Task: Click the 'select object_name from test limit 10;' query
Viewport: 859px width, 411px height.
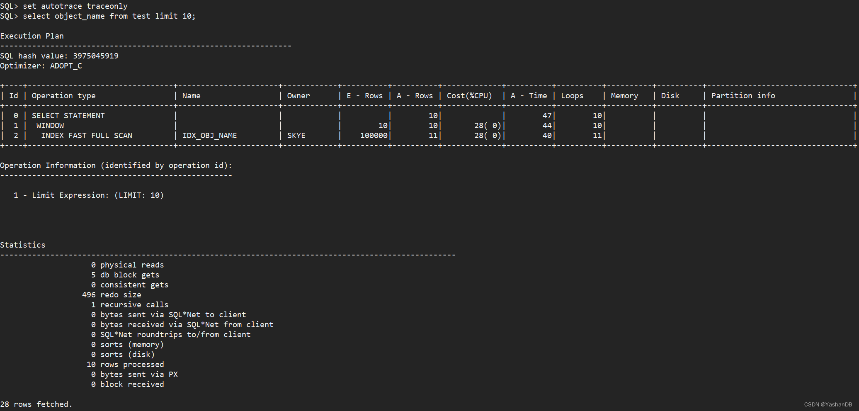Action: [x=98, y=16]
